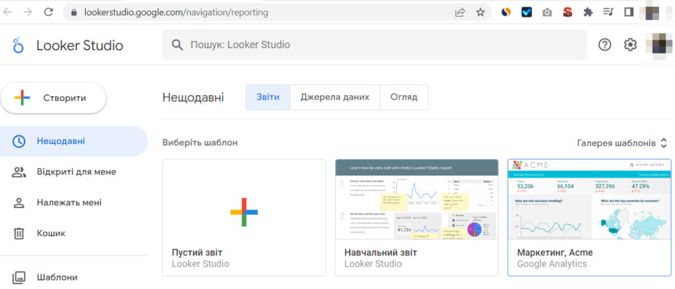Switch to the Звіти tab
675x289 pixels.
pyautogui.click(x=268, y=97)
